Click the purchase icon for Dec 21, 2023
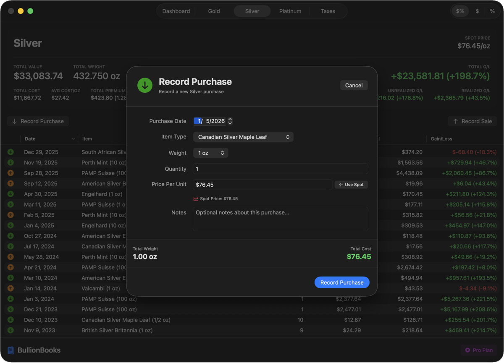This screenshot has width=504, height=363. click(x=10, y=309)
